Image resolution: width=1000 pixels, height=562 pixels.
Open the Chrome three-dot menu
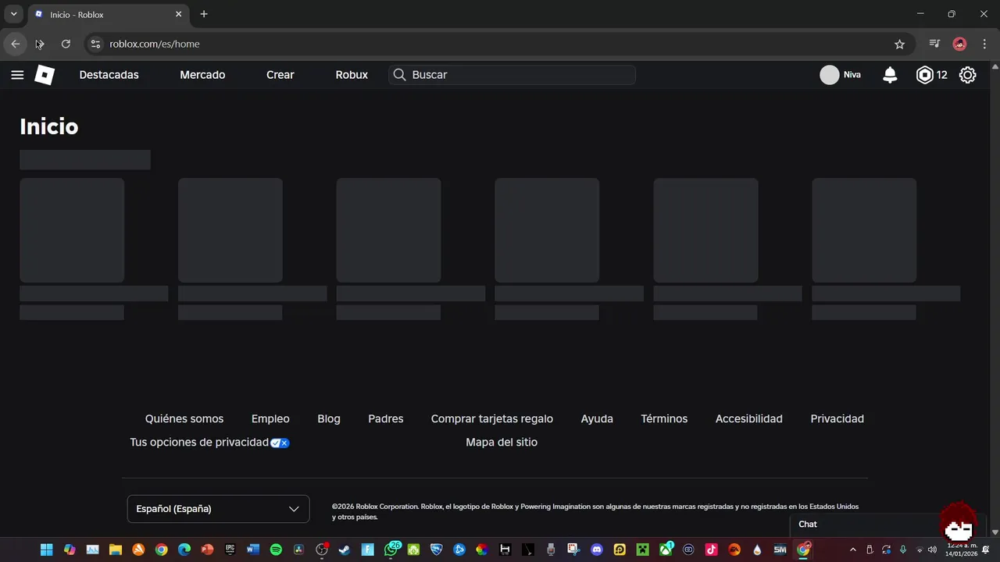[x=984, y=44]
